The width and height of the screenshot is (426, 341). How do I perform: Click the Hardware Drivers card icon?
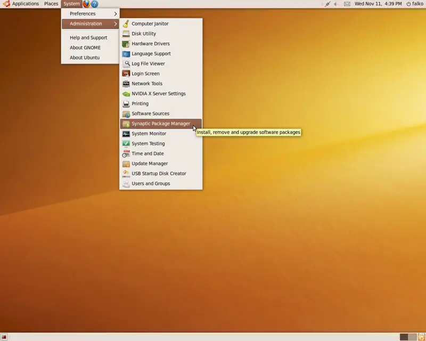tap(126, 44)
